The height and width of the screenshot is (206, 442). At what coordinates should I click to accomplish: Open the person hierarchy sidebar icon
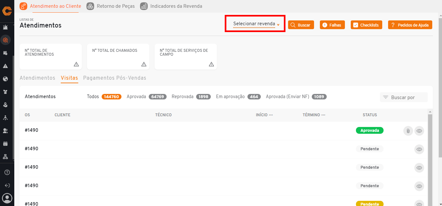coord(6,118)
